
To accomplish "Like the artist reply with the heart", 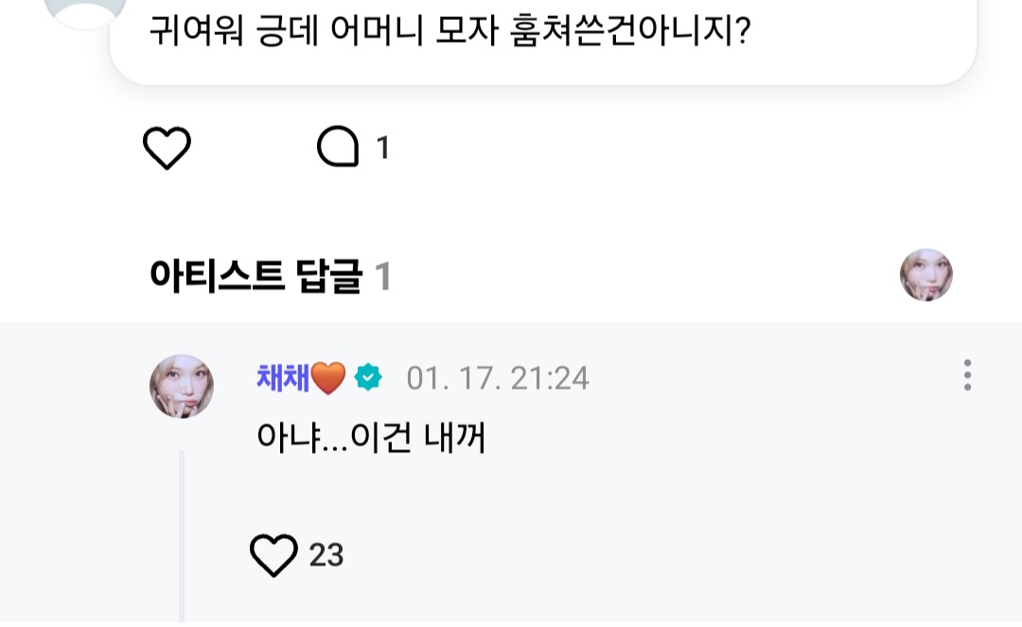I will coord(273,554).
